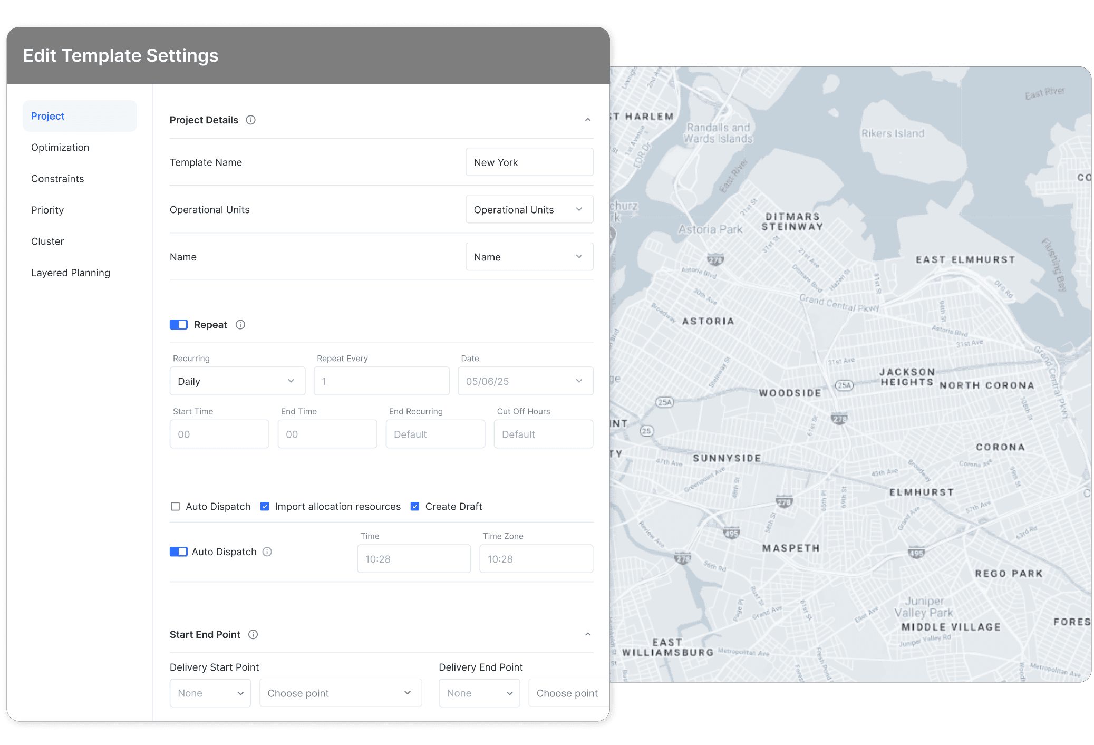Click the Template Name field New York
Image resolution: width=1094 pixels, height=745 pixels.
529,162
